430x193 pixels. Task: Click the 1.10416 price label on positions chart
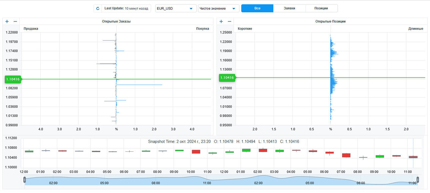227,78
